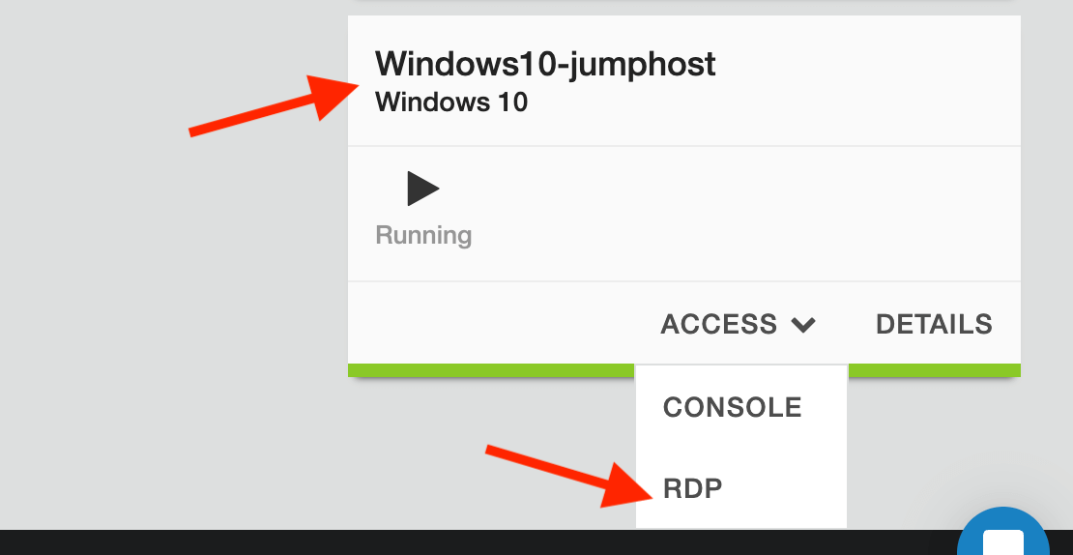
Task: Open the ACCESS dropdown menu
Action: [x=719, y=324]
